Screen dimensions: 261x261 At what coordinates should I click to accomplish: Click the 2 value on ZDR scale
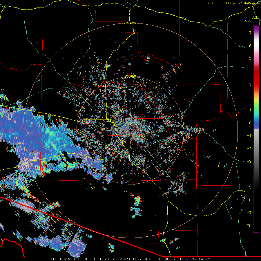click(x=250, y=97)
